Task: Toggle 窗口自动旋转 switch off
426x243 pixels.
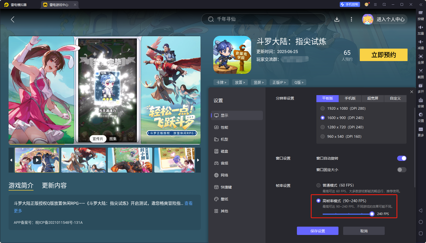Action: click(402, 158)
